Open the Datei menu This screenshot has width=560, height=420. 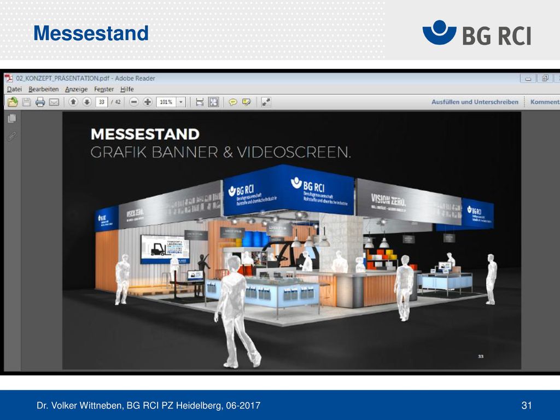click(14, 89)
